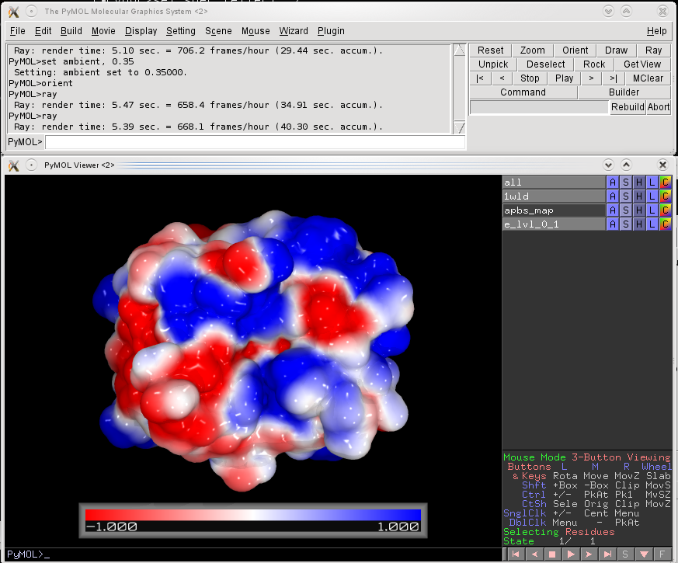This screenshot has height=563, width=678.
Task: Step back one frame in viewer controls
Action: pyautogui.click(x=534, y=554)
